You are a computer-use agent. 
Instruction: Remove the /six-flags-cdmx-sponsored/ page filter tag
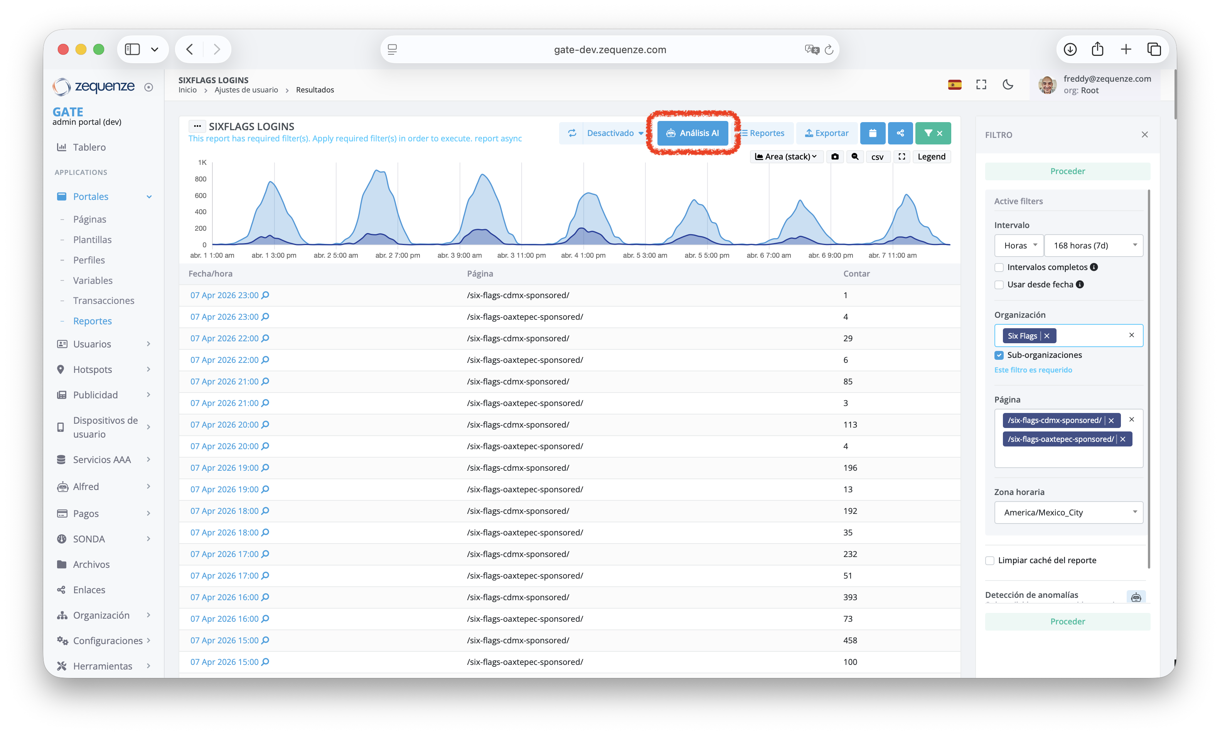[x=1111, y=420]
